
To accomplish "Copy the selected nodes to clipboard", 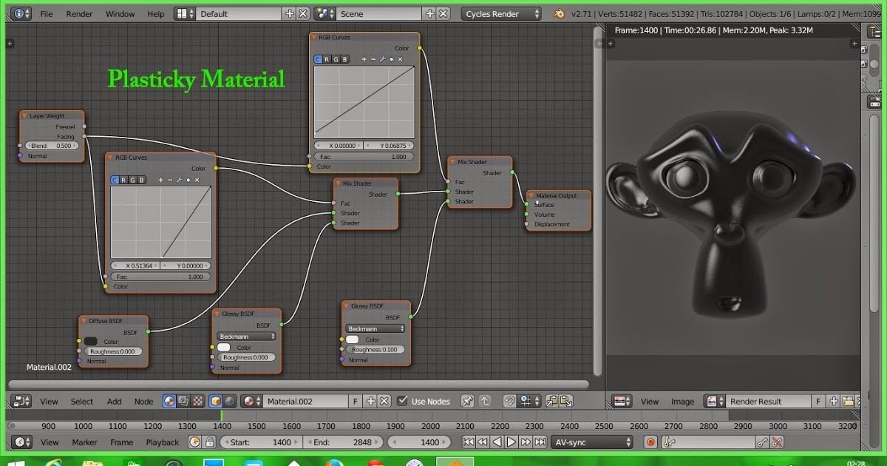I will (x=552, y=401).
